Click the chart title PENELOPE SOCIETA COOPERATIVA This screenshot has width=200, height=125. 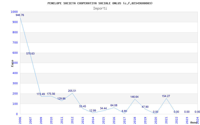coord(100,3)
